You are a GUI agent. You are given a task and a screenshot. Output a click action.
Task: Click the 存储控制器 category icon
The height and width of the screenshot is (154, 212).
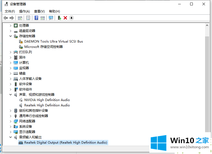coord(16,36)
